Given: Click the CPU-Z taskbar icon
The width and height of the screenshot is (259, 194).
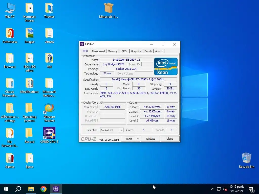Looking at the screenshot, I should click(x=56, y=189).
